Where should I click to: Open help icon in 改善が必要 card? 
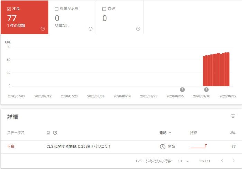tap(91, 29)
